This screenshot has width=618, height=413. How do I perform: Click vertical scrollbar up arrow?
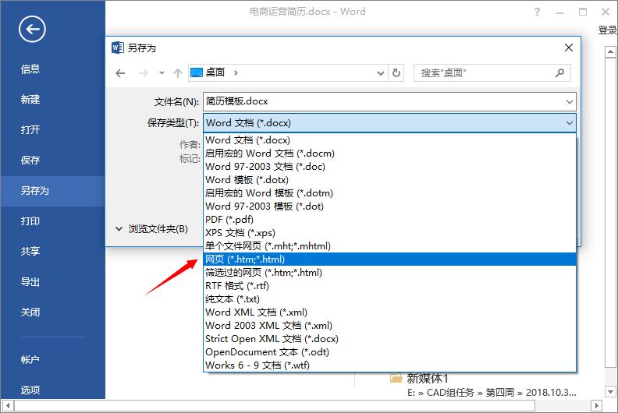click(610, 51)
